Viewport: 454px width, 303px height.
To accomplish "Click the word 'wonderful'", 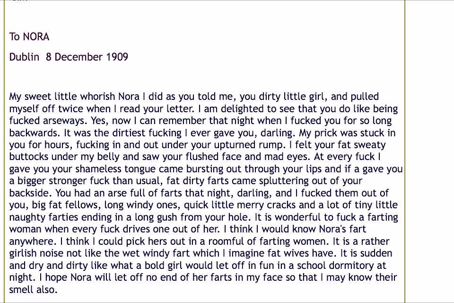I will [x=297, y=217].
